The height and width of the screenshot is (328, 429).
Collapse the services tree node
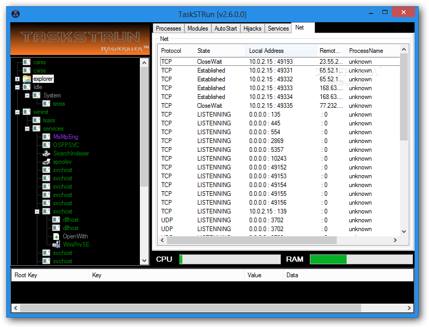coord(27,129)
